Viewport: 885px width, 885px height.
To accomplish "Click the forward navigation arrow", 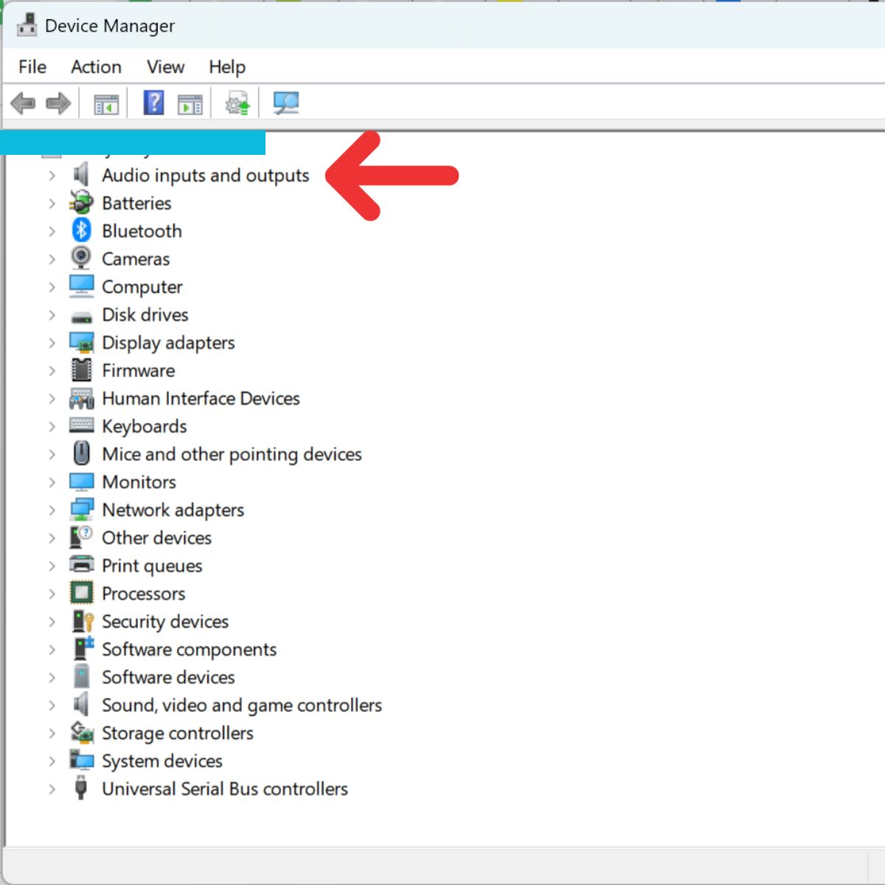I will pyautogui.click(x=58, y=103).
